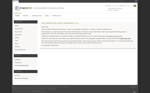Click the scroll-to-top arrow icon
The height and width of the screenshot is (93, 150).
[134, 92]
